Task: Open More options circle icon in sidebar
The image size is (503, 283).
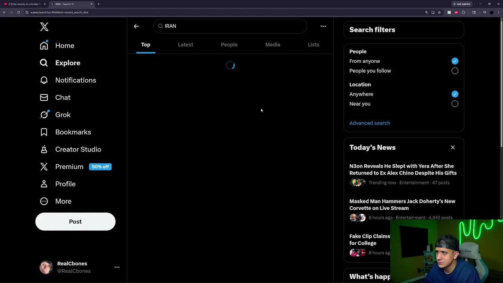Action: pos(44,201)
